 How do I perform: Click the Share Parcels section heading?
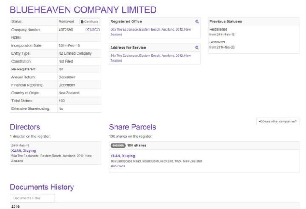[132, 127]
